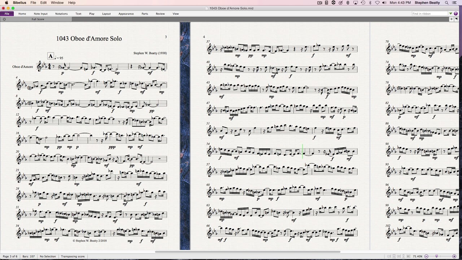Screen dimensions: 462x260
Task: Click the Find in ribbon search field
Action: 430,14
